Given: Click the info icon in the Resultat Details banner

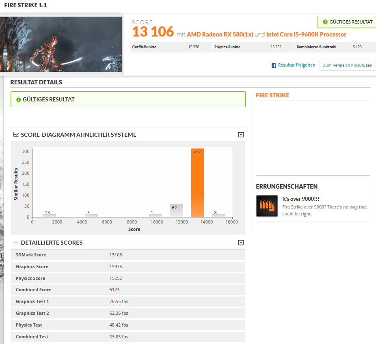Looking at the screenshot, I should click(x=18, y=100).
